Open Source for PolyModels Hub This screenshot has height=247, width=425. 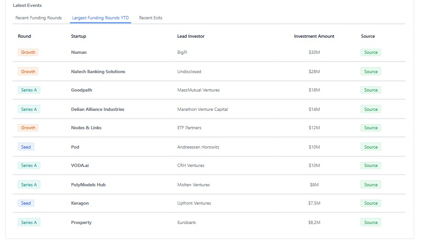[371, 185]
